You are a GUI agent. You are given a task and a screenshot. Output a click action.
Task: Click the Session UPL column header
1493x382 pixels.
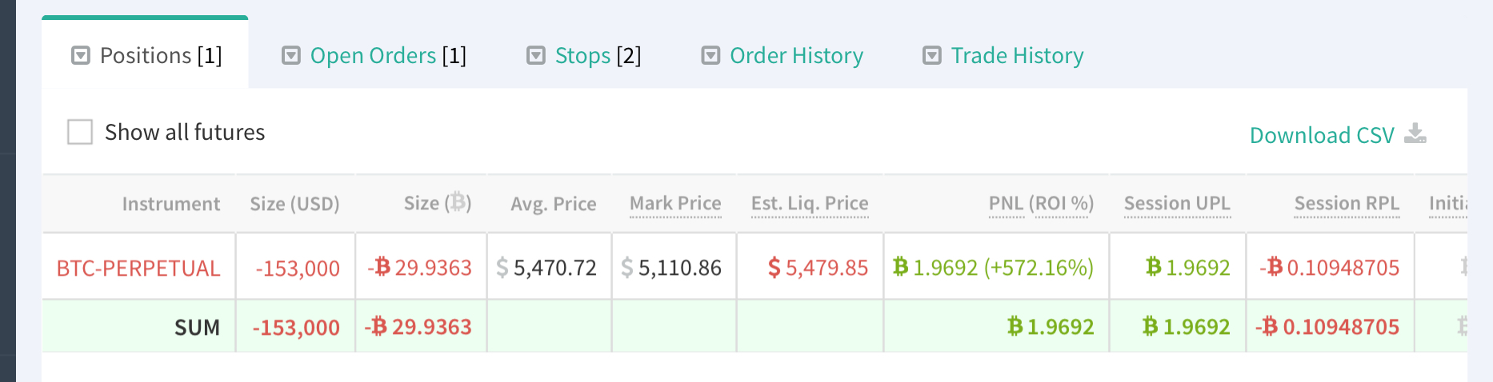[x=1177, y=204]
